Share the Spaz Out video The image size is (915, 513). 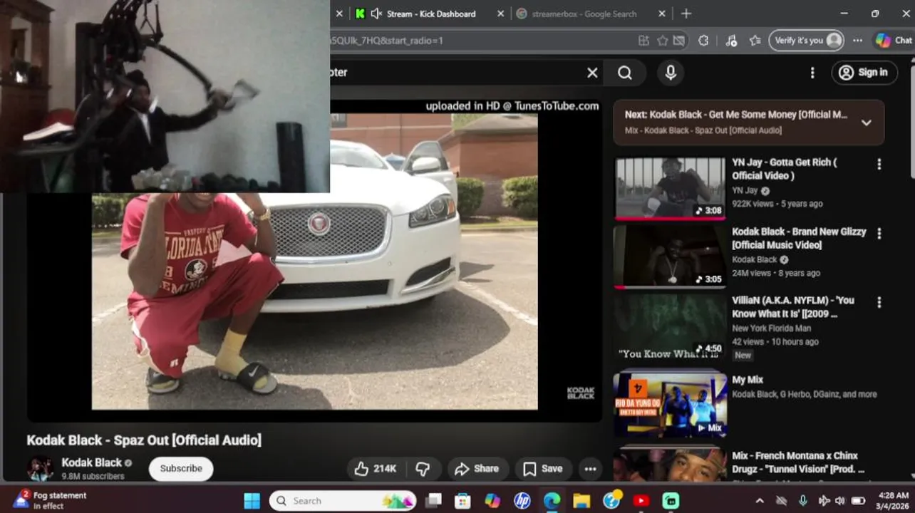(477, 469)
